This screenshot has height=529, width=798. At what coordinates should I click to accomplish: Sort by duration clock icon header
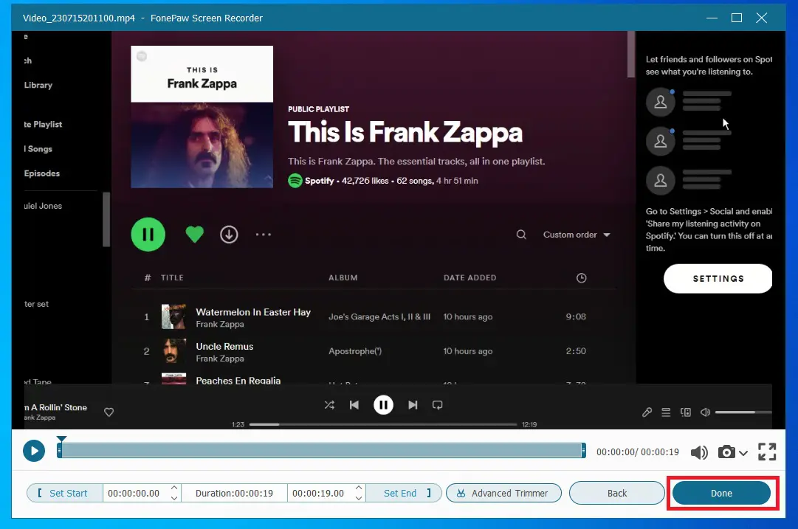point(581,277)
